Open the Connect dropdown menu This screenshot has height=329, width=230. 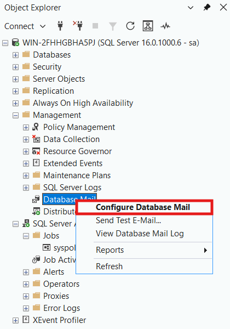(x=25, y=26)
